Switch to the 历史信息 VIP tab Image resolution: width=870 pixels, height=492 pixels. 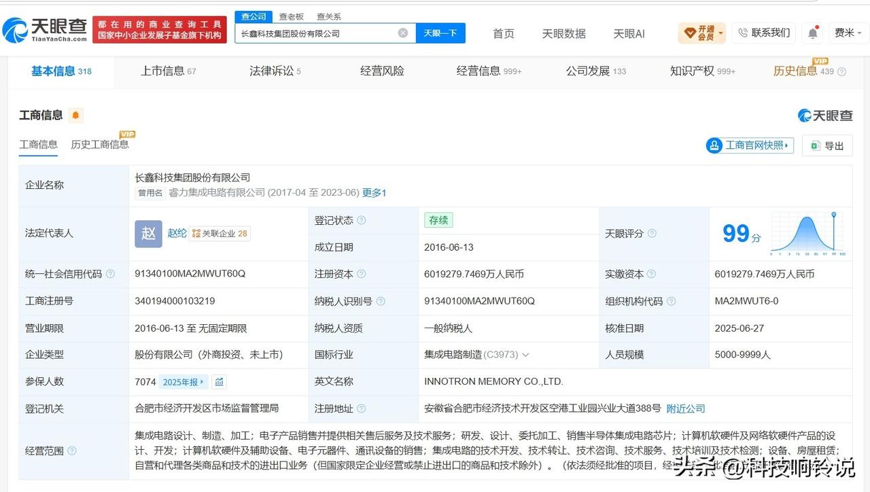803,71
